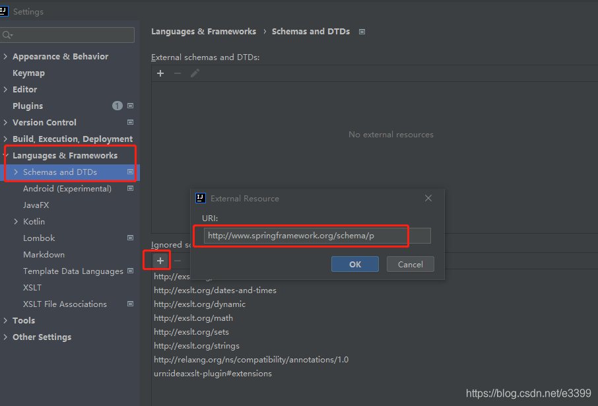Confirm the URI with the OK button
This screenshot has height=406, width=598.
pyautogui.click(x=354, y=264)
